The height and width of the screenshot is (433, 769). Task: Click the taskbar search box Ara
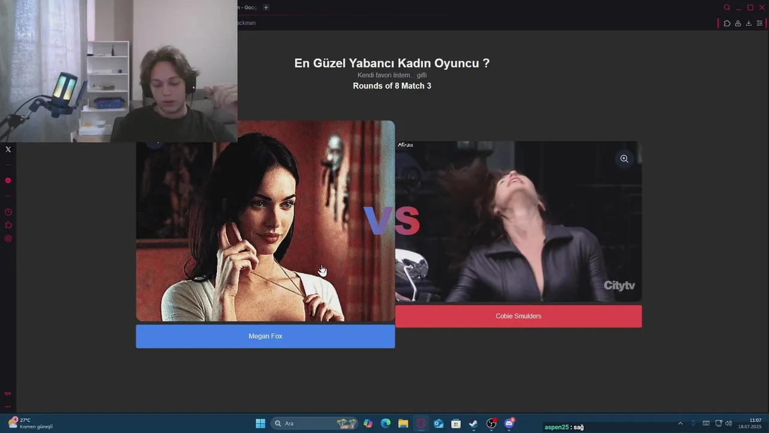click(315, 423)
